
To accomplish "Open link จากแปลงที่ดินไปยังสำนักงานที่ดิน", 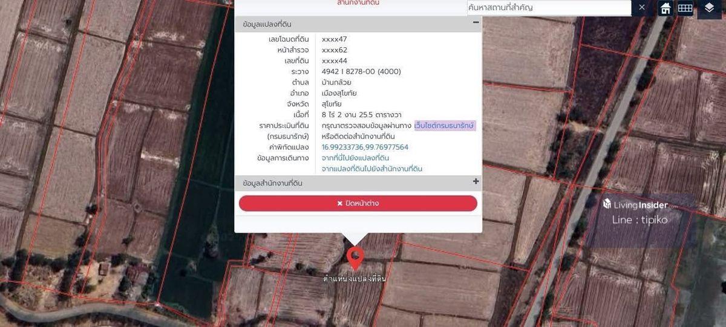I will [371, 169].
